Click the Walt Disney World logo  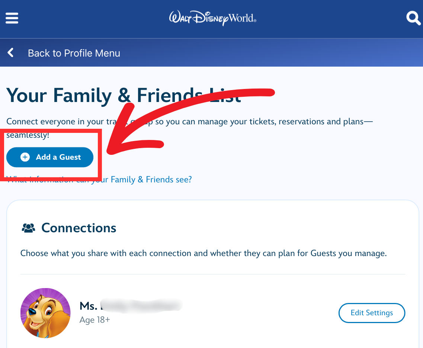[x=212, y=18]
